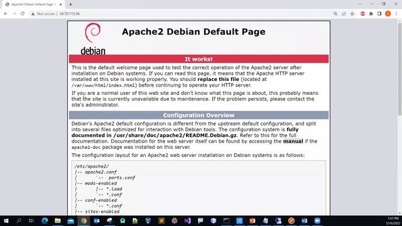Click the replace this file bold text
Screen dimensions: 402x226
[218, 79]
